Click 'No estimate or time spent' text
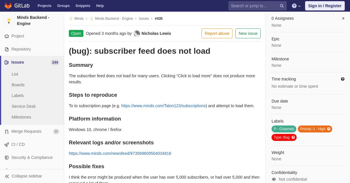Viewport: 350px width, 183px height. click(x=295, y=87)
